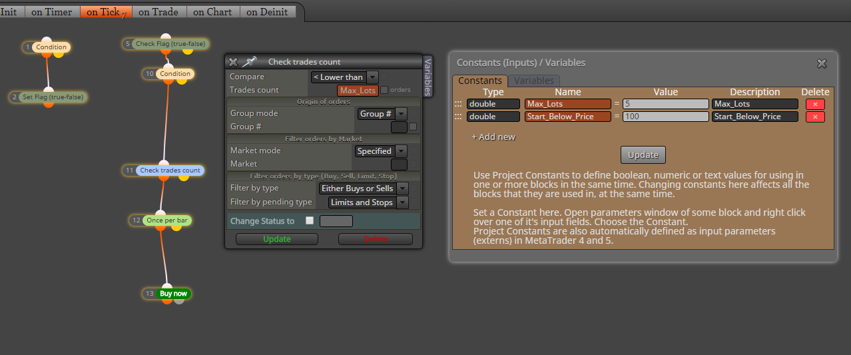
Task: Click + Add new constant link
Action: point(493,137)
